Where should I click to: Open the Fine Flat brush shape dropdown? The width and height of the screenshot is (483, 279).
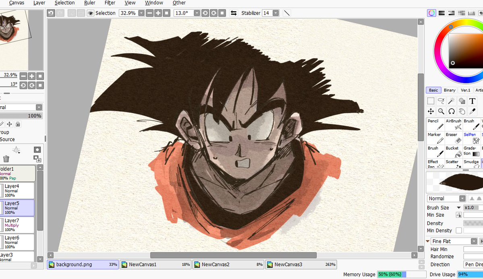point(474,241)
